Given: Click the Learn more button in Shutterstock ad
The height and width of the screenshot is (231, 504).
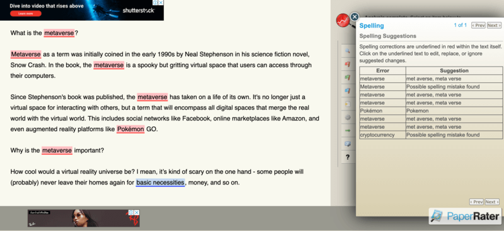Looking at the screenshot, I should (26, 13).
